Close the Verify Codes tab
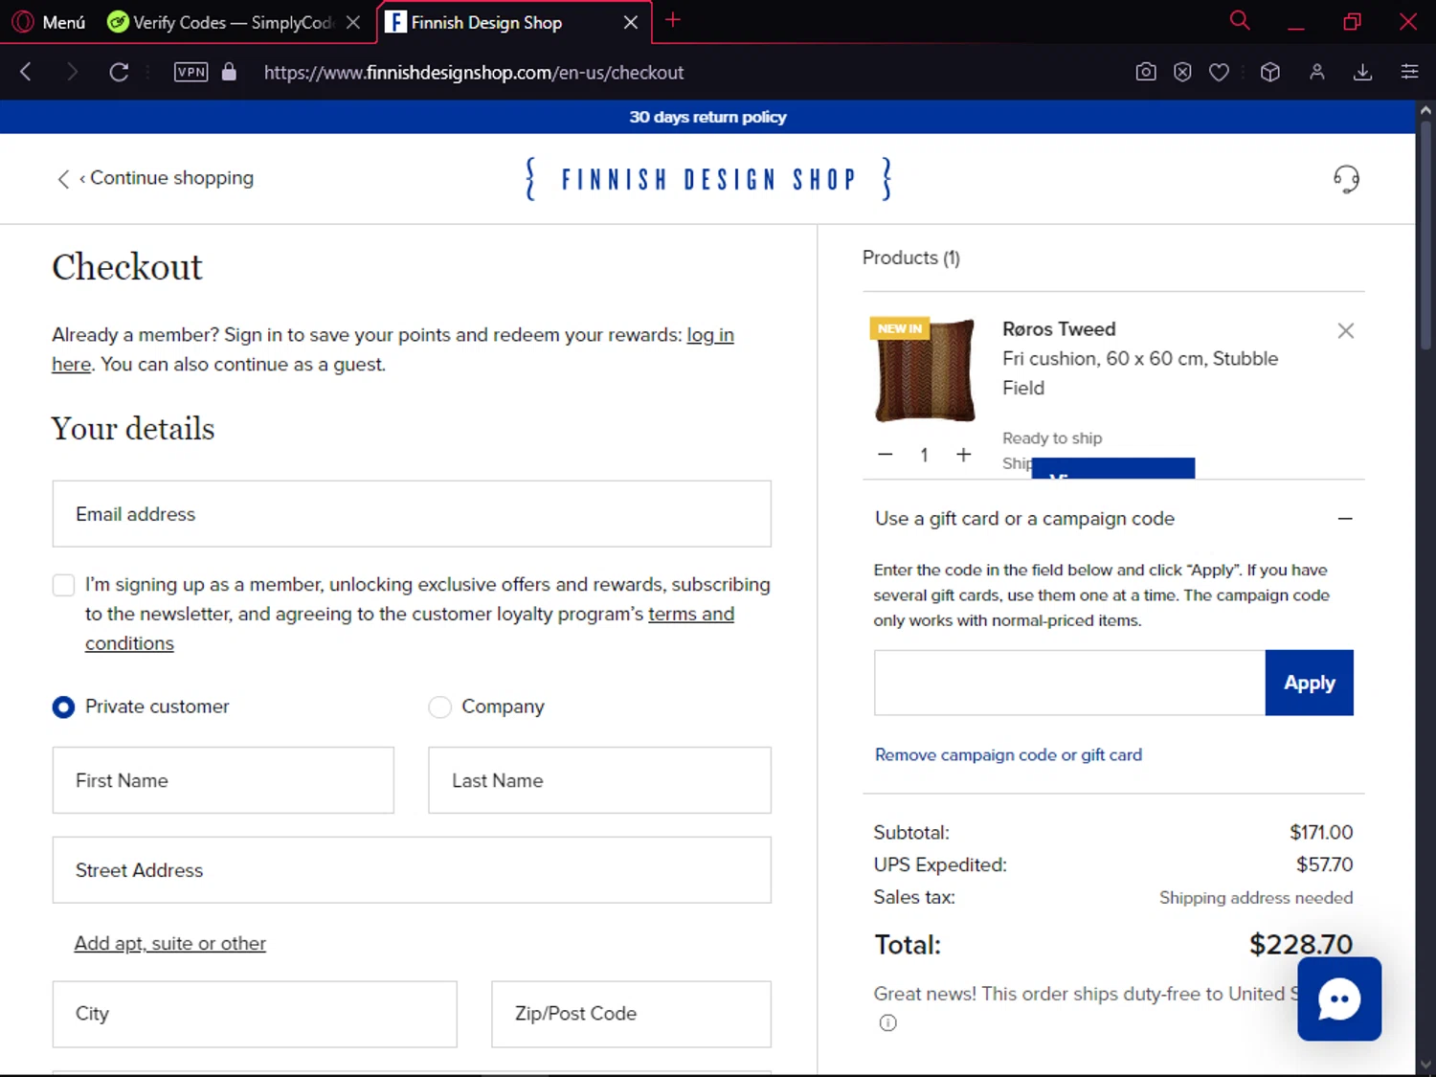 point(353,22)
